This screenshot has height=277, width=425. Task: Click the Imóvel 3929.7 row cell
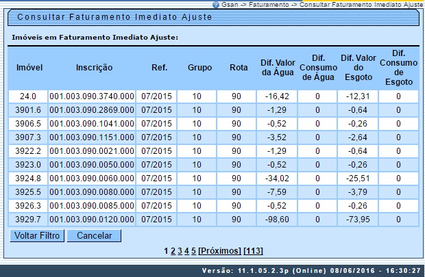point(28,220)
